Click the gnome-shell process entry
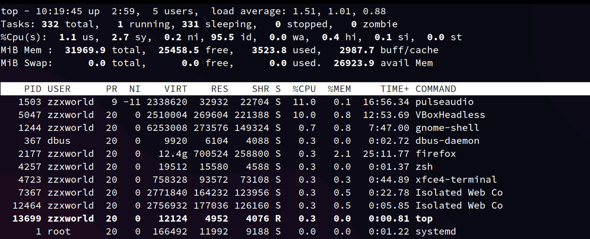590x239 pixels. 447,128
